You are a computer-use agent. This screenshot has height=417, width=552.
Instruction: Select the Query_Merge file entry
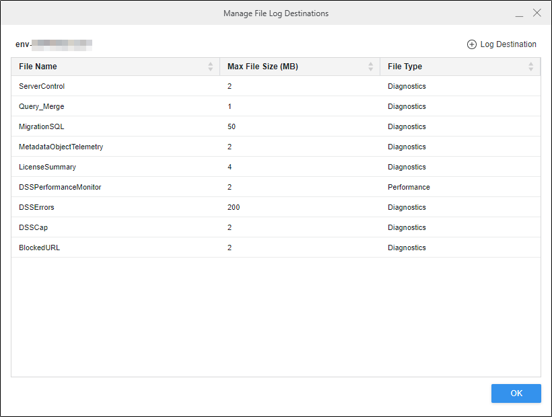point(42,106)
